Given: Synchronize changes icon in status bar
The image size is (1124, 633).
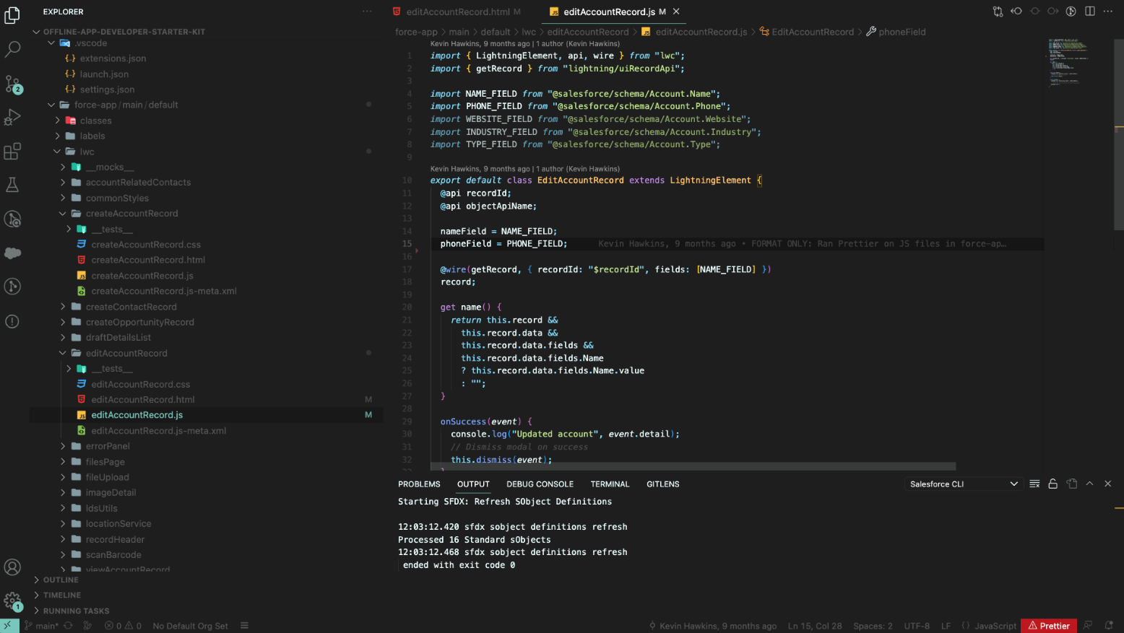Looking at the screenshot, I should point(68,626).
